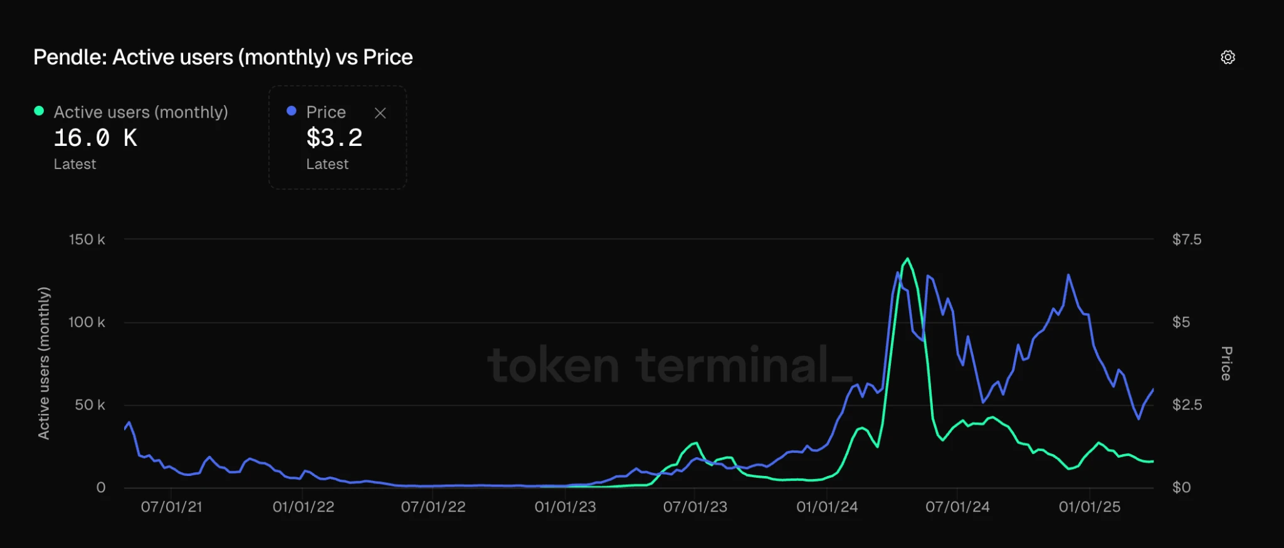Click the token terminal watermark
Image resolution: width=1284 pixels, height=548 pixels.
click(670, 365)
